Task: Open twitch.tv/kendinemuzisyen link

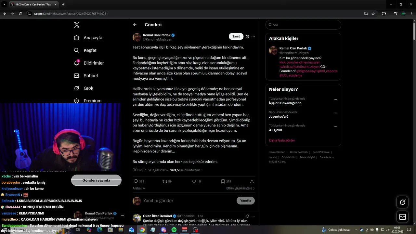Action: [300, 67]
